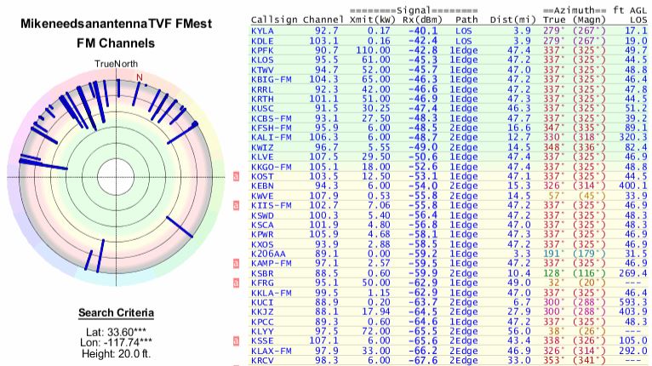Click the red N marker on radar plot
652x366 pixels.
pyautogui.click(x=140, y=77)
